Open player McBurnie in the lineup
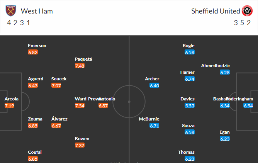The width and height of the screenshot is (258, 163). 149,119
